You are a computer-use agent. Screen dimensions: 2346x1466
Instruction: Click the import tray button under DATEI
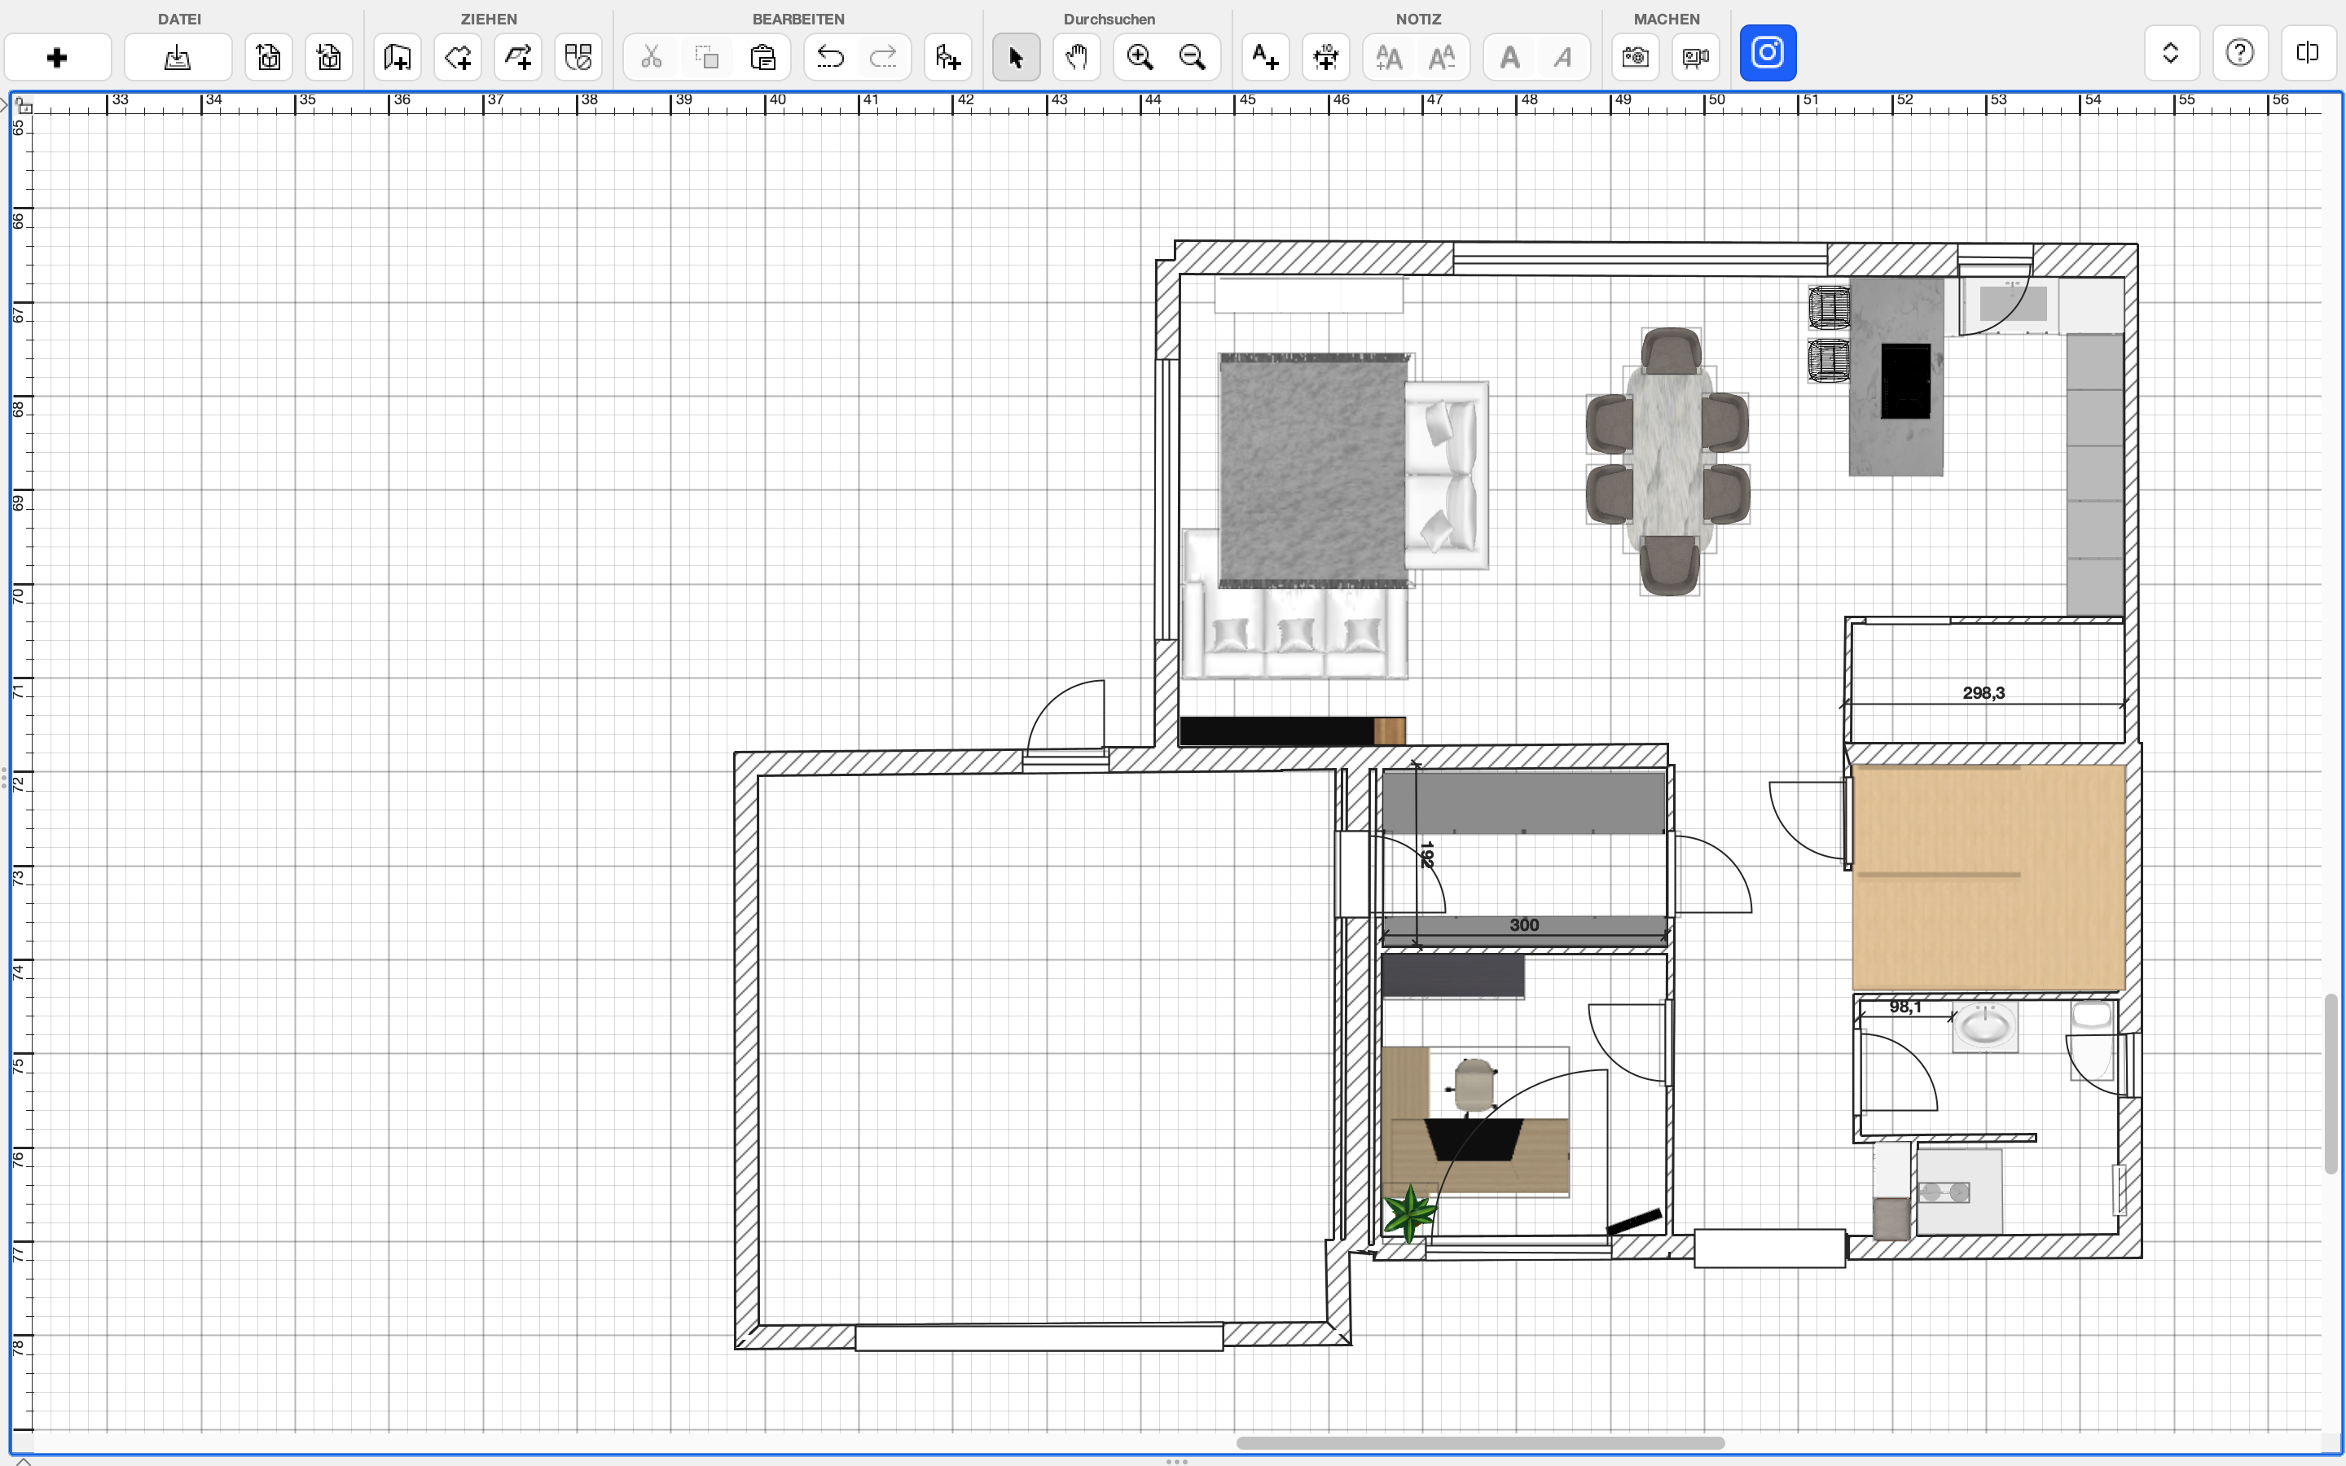click(x=178, y=57)
